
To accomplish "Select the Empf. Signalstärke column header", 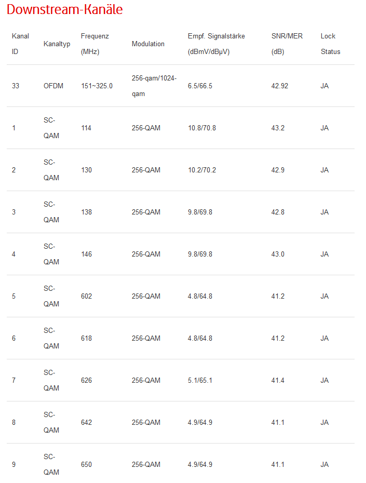I will tap(216, 44).
